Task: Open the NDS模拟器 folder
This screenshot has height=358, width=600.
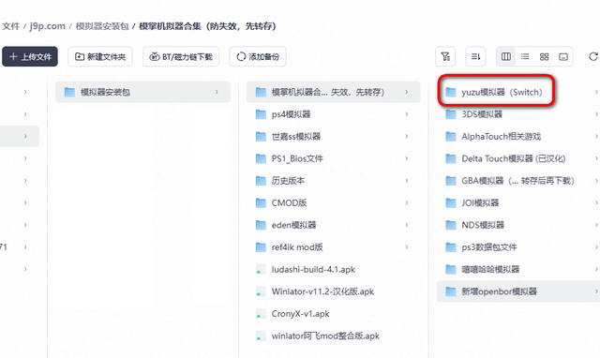Action: [518, 225]
